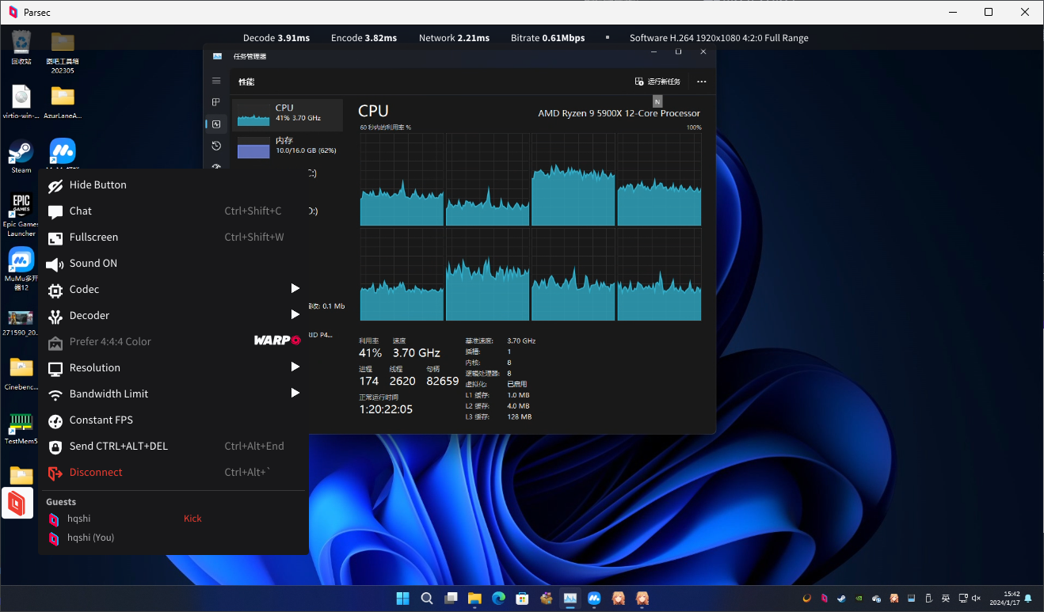Open the remote Windows Start button
The width and height of the screenshot is (1044, 612).
tap(402, 599)
